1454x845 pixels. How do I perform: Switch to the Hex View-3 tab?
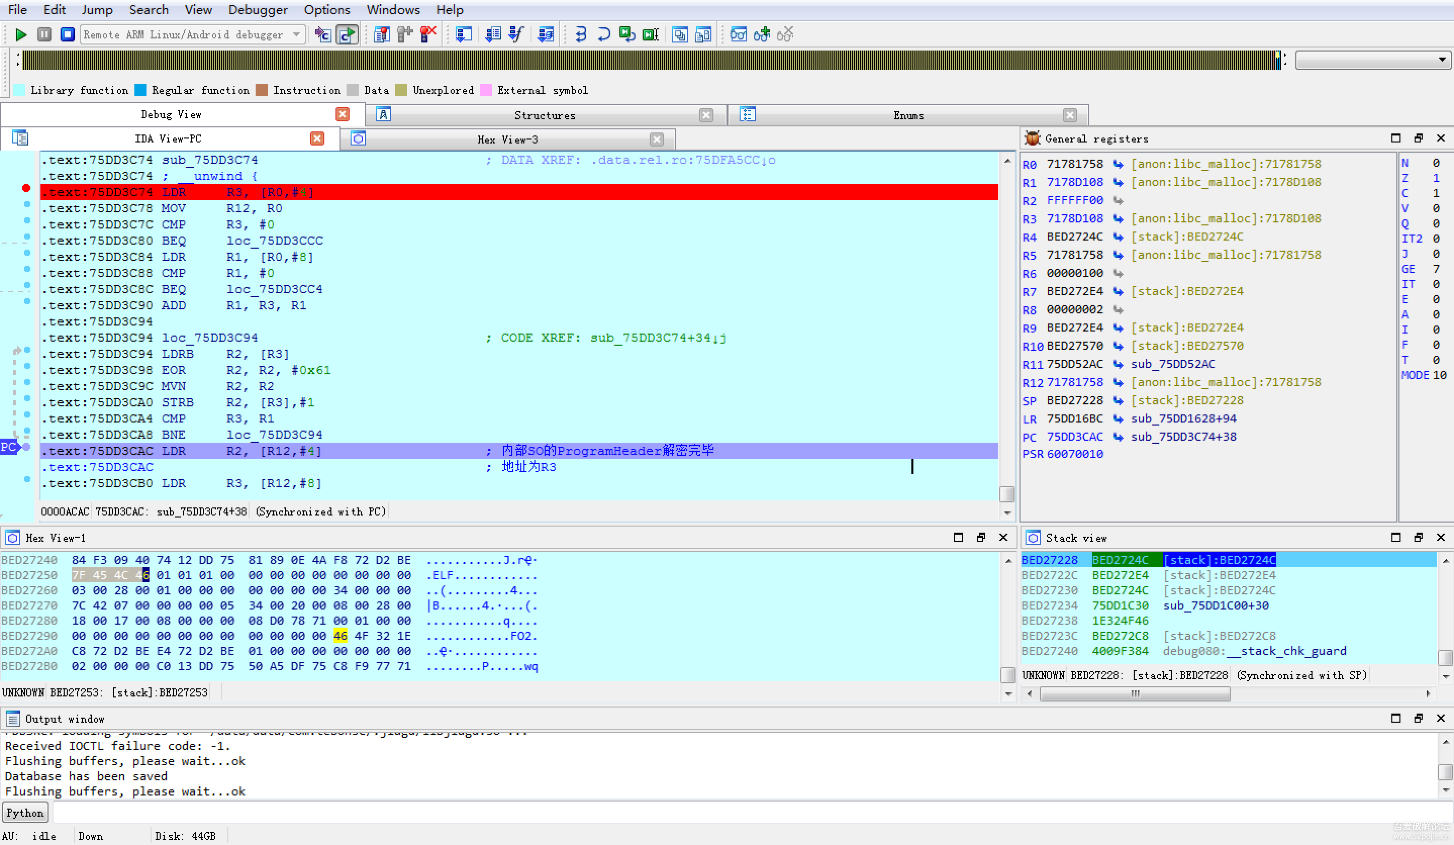point(507,139)
